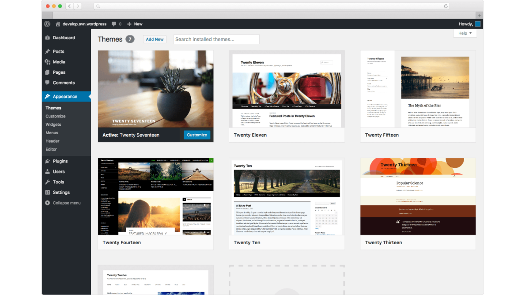Open the comments bubble icon in admin bar
This screenshot has width=525, height=295.
[114, 24]
